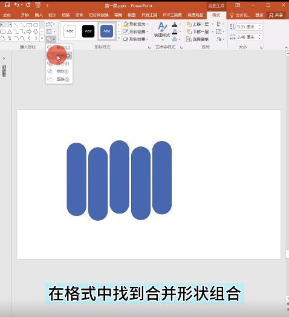Switch to the 幻灯片放映 (Slide Show) tab
This screenshot has width=289, height=317.
click(99, 15)
